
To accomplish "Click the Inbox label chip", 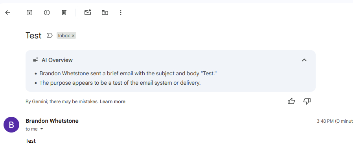I will [x=64, y=36].
